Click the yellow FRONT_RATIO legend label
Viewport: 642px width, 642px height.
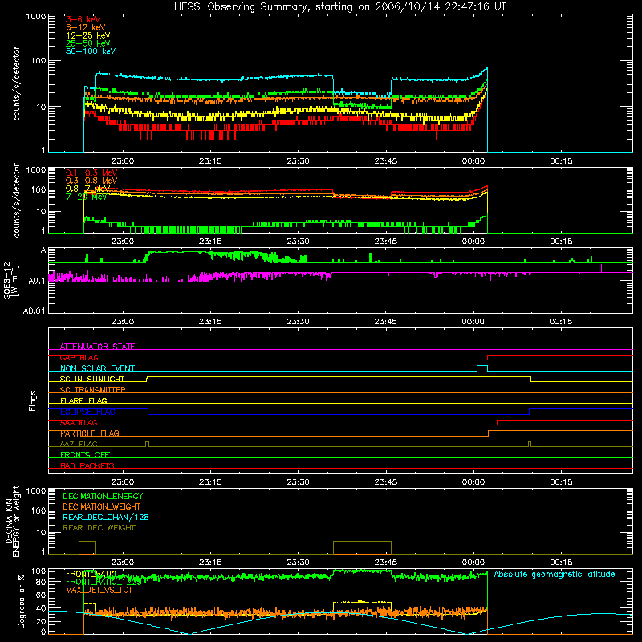[x=91, y=574]
